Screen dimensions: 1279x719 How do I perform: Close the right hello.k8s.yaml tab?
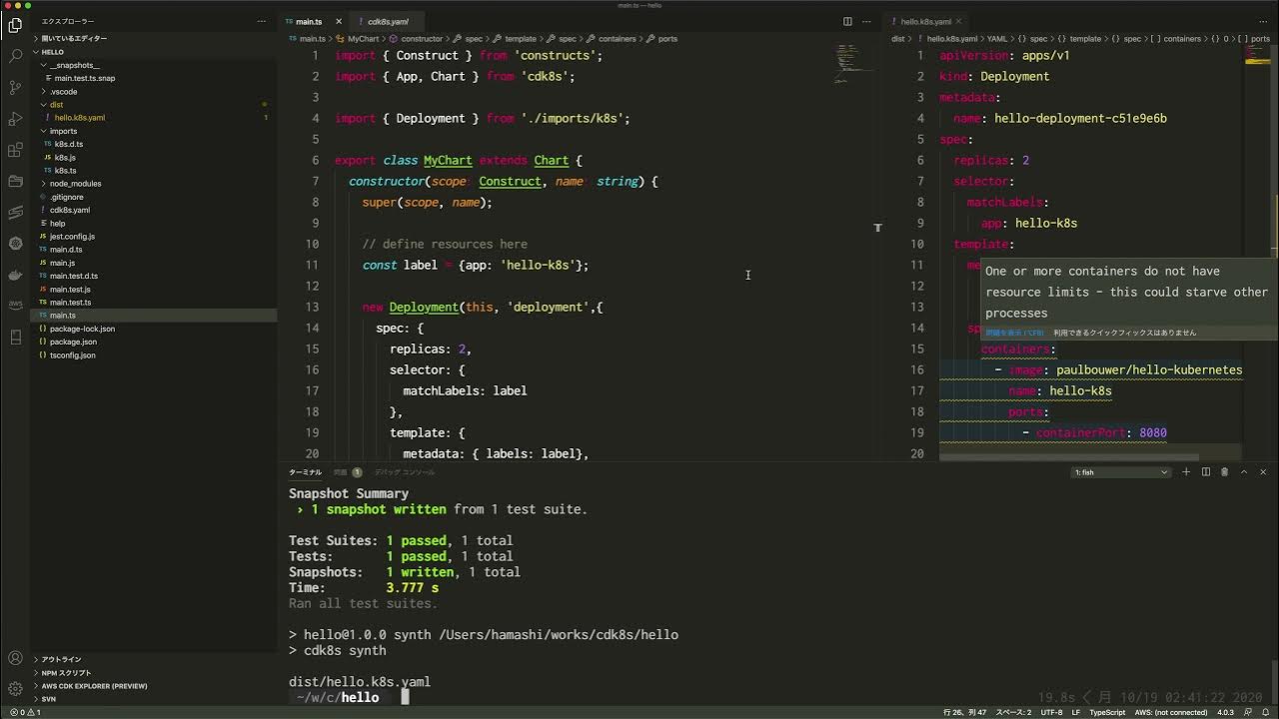coord(959,21)
